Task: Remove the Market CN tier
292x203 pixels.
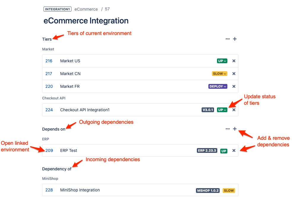Action: point(234,74)
